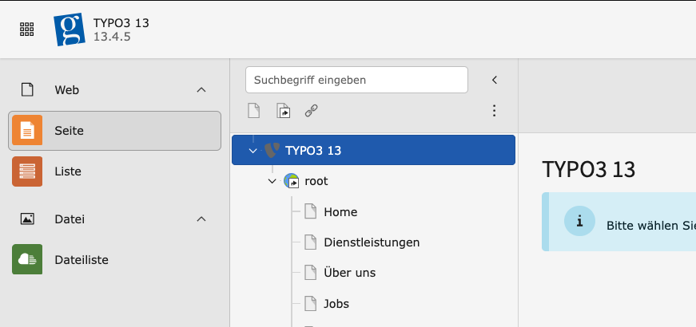Collapse the root tree node

(272, 181)
